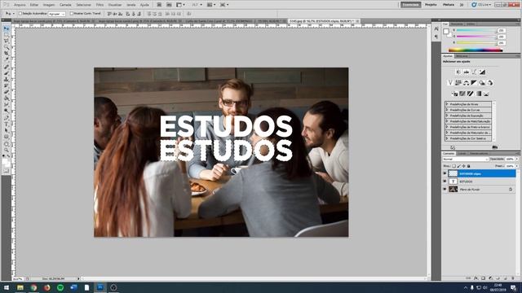This screenshot has height=293, width=522.
Task: Open the Arquivo menu
Action: tap(20, 5)
